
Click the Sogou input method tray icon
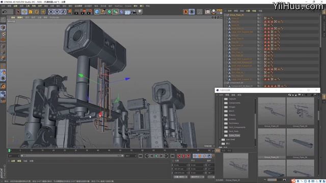coord(293,181)
